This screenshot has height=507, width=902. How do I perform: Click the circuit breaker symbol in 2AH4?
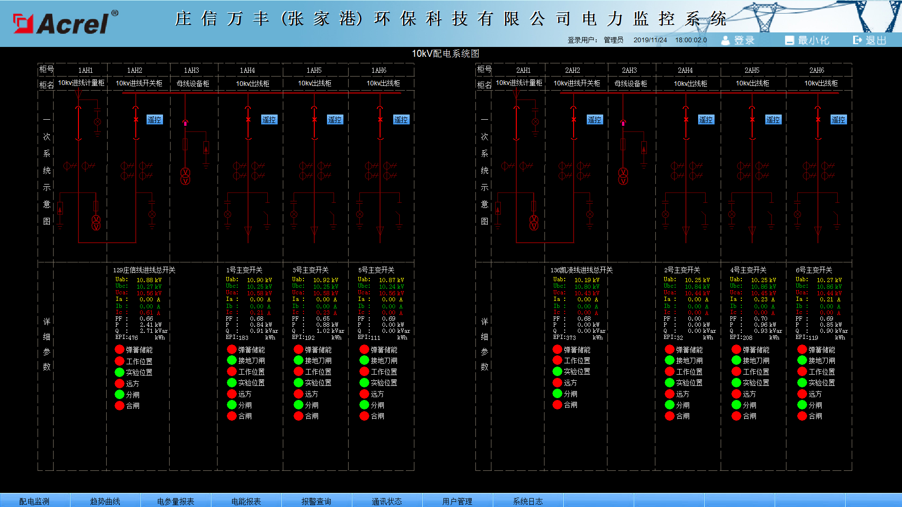686,123
